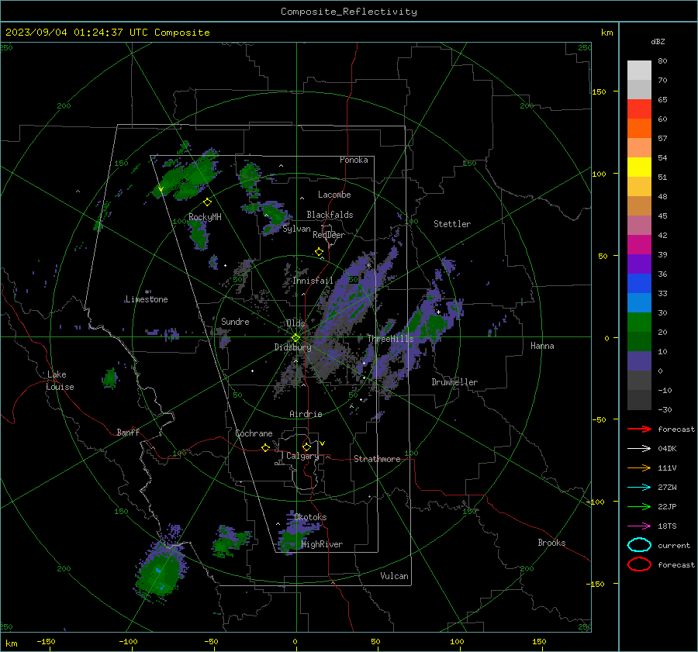Pick the dark gray swatch above -30 dBZ
This screenshot has width=698, height=652.
[639, 400]
